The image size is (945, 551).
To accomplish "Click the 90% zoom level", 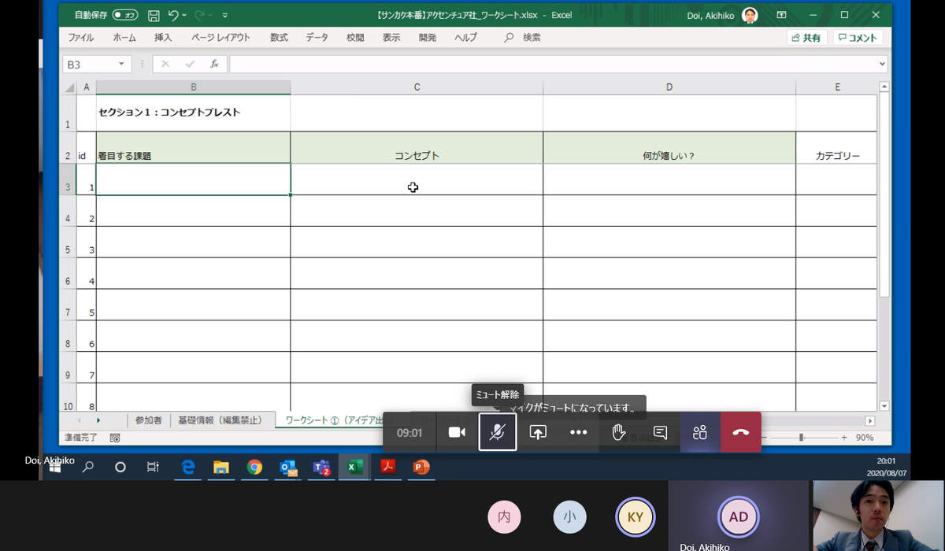I will [865, 437].
